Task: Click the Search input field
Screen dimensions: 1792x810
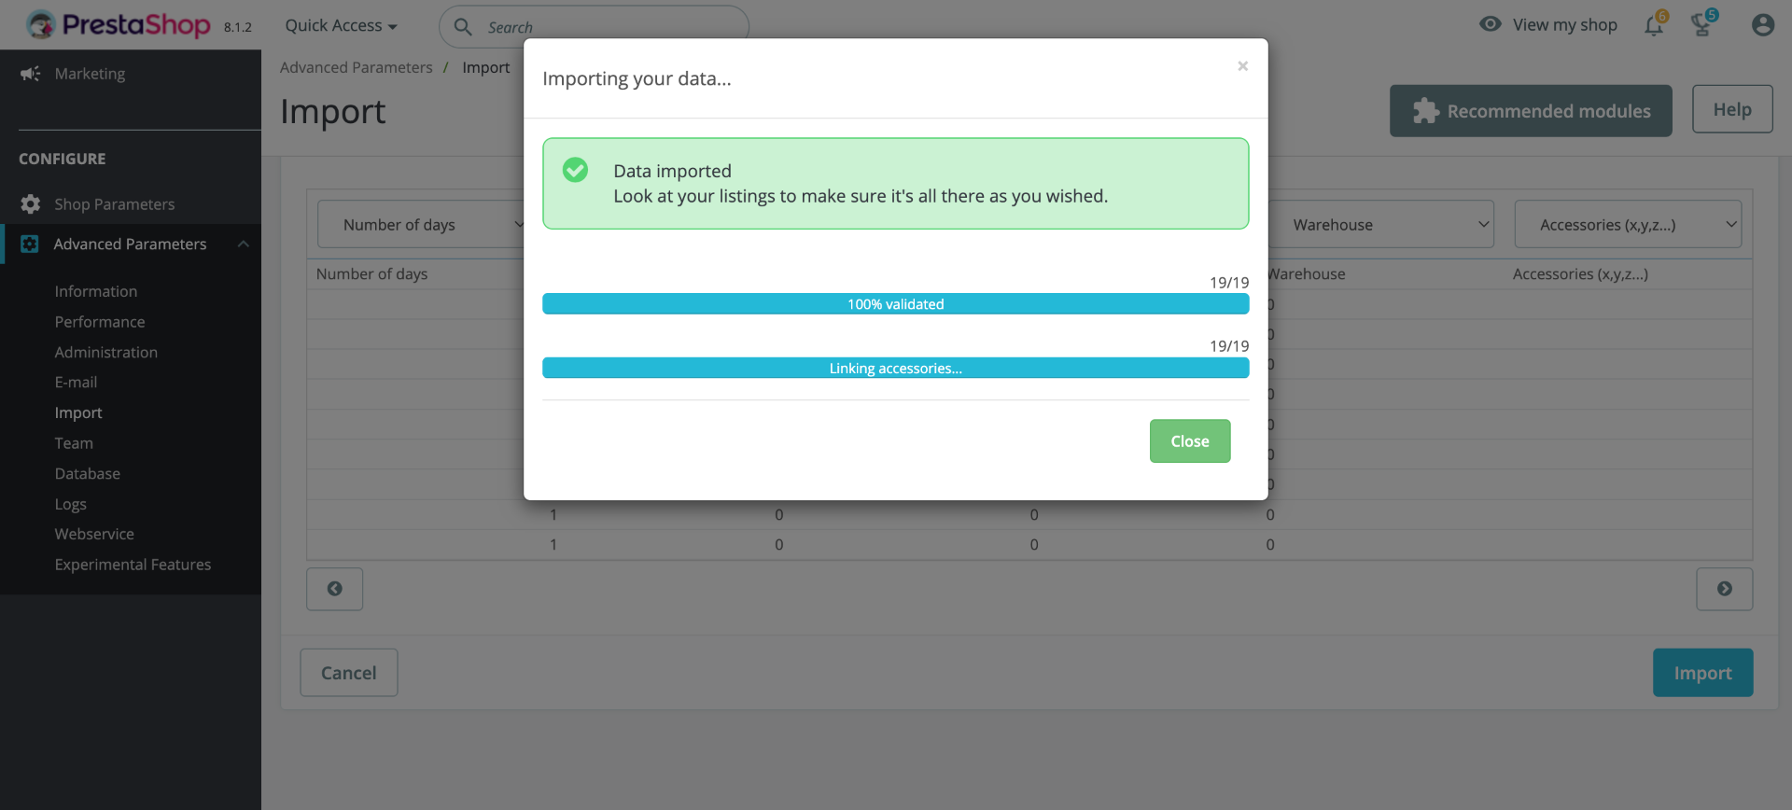Action: [607, 27]
